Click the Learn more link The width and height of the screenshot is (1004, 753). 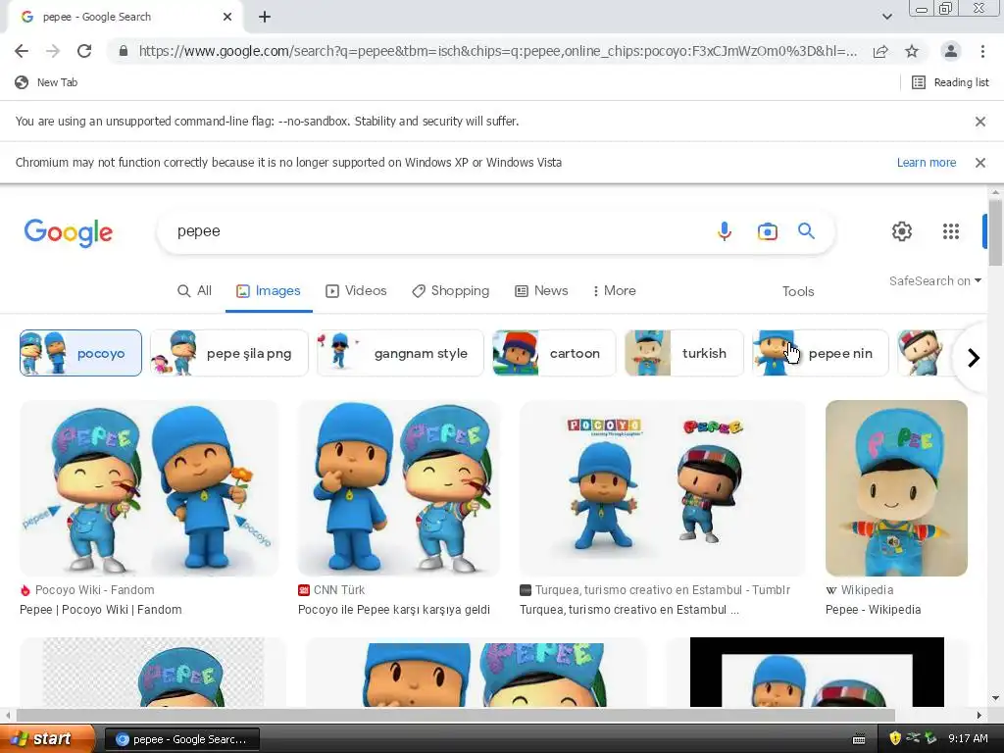click(x=926, y=163)
